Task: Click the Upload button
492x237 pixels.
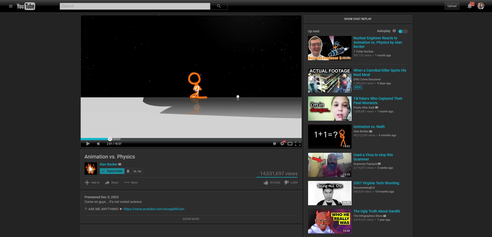Action: [x=452, y=6]
